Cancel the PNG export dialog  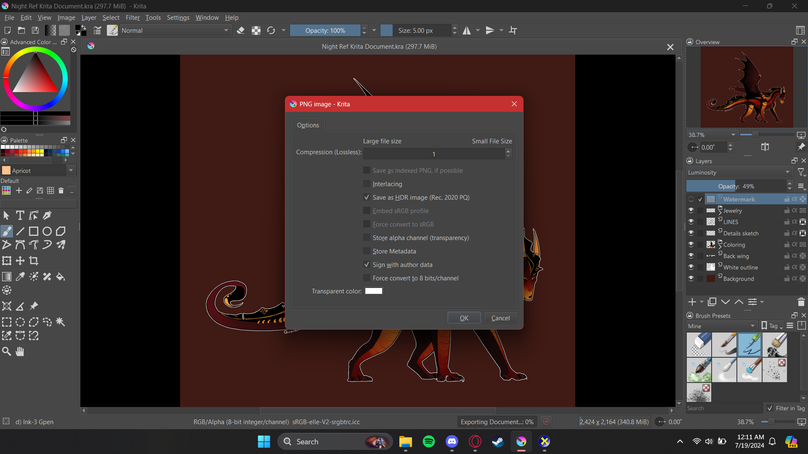500,318
